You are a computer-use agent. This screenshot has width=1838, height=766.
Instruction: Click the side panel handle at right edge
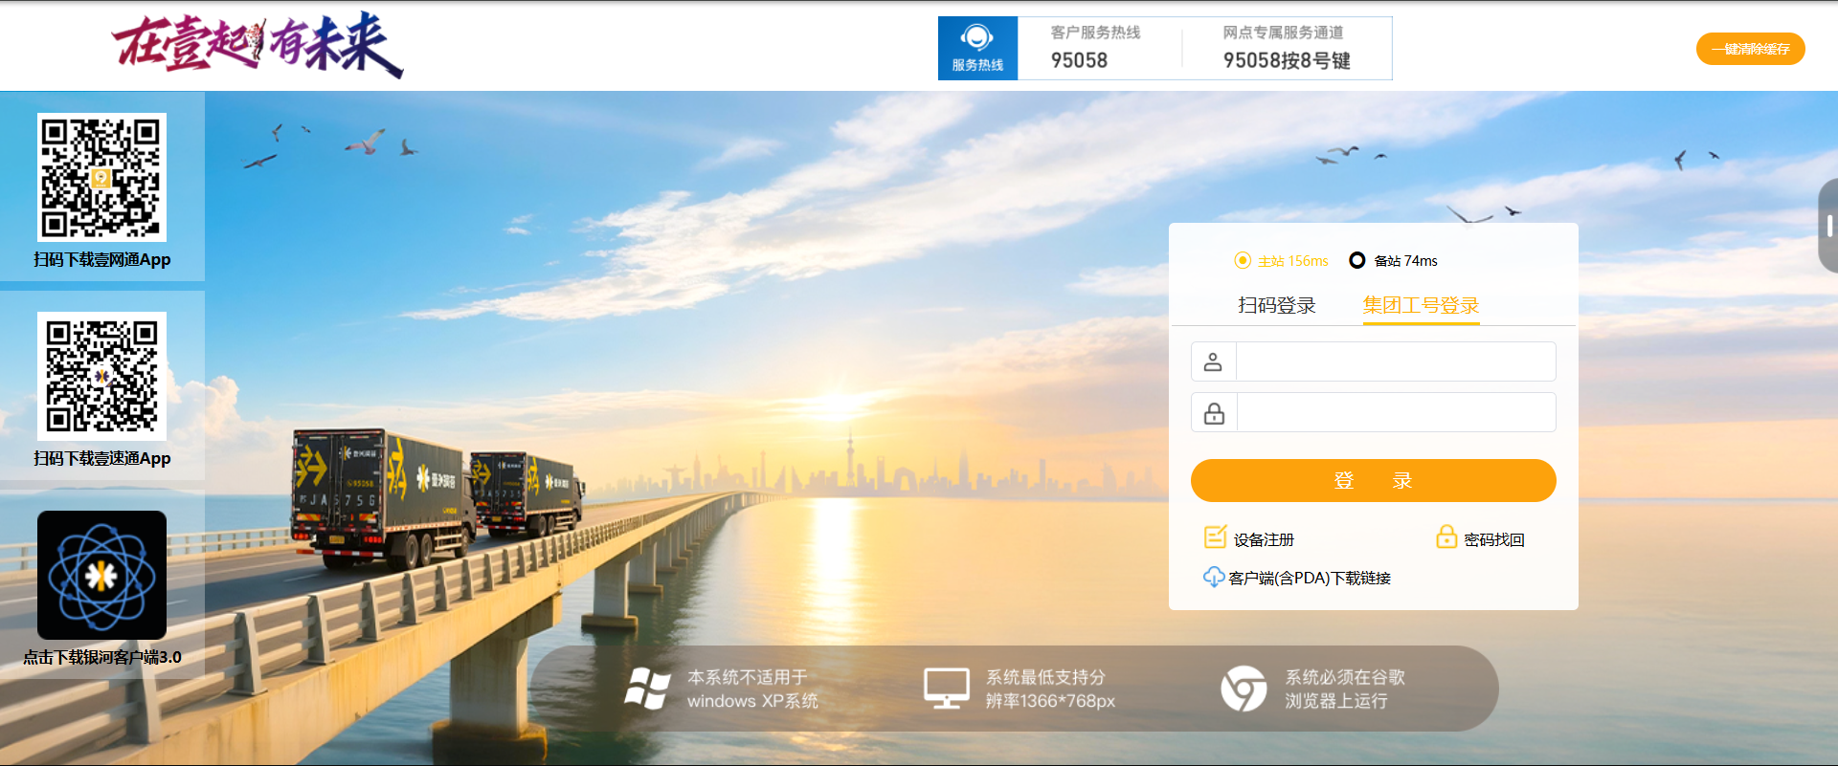click(1828, 226)
